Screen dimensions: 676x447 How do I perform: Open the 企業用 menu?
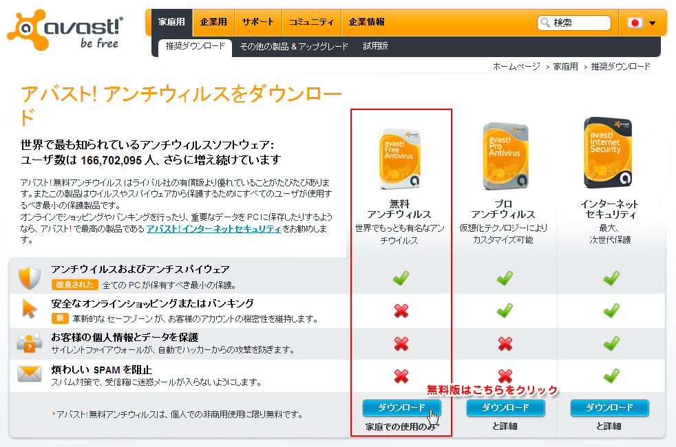tap(213, 22)
